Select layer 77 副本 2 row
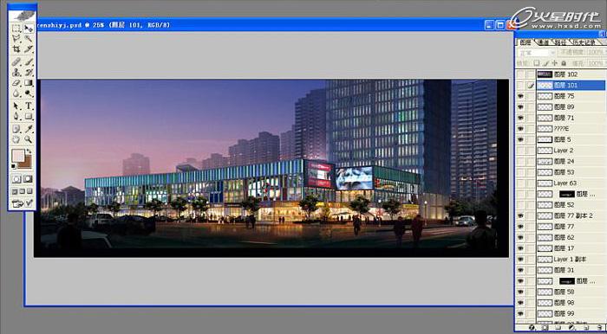607x334 pixels. click(x=571, y=215)
